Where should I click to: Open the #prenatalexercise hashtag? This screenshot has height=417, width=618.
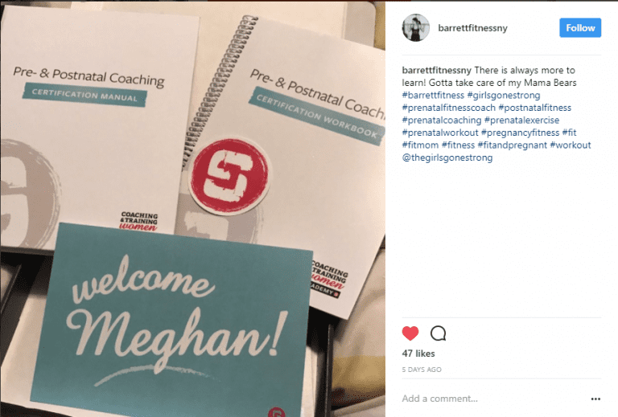[x=521, y=120]
